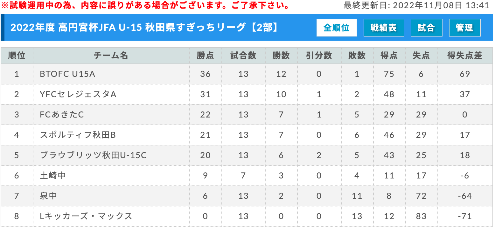
Task: Open the 全順位 tab
Action: pyautogui.click(x=337, y=28)
